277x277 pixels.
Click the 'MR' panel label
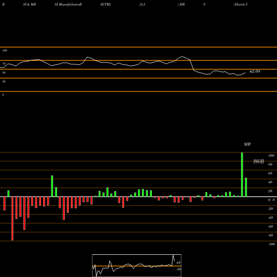pos(247,144)
